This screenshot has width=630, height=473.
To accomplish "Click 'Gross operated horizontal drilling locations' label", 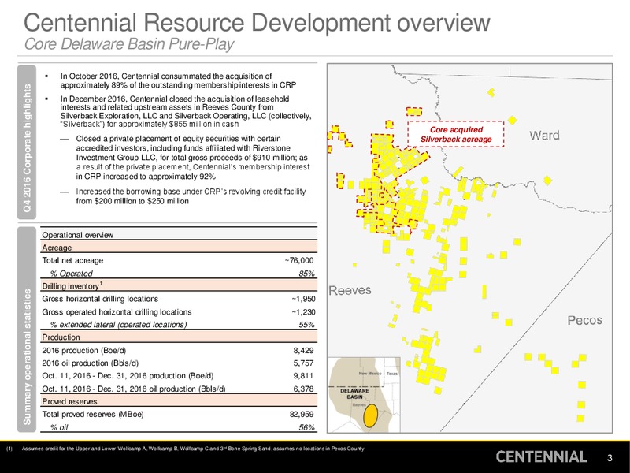I will point(117,312).
